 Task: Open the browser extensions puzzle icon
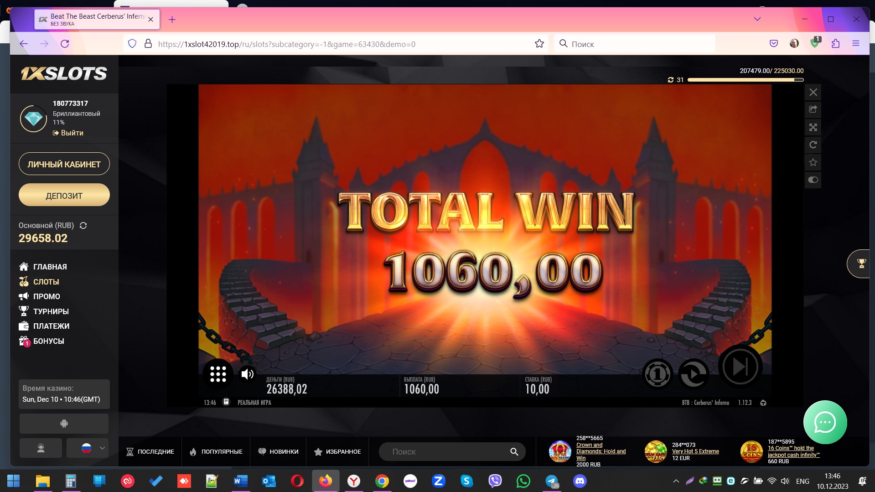click(x=835, y=44)
